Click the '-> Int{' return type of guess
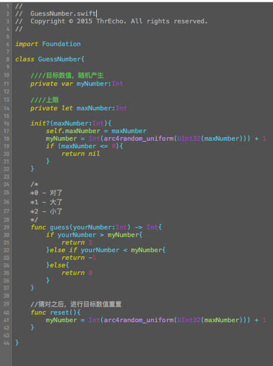The width and height of the screenshot is (273, 366). click(148, 227)
